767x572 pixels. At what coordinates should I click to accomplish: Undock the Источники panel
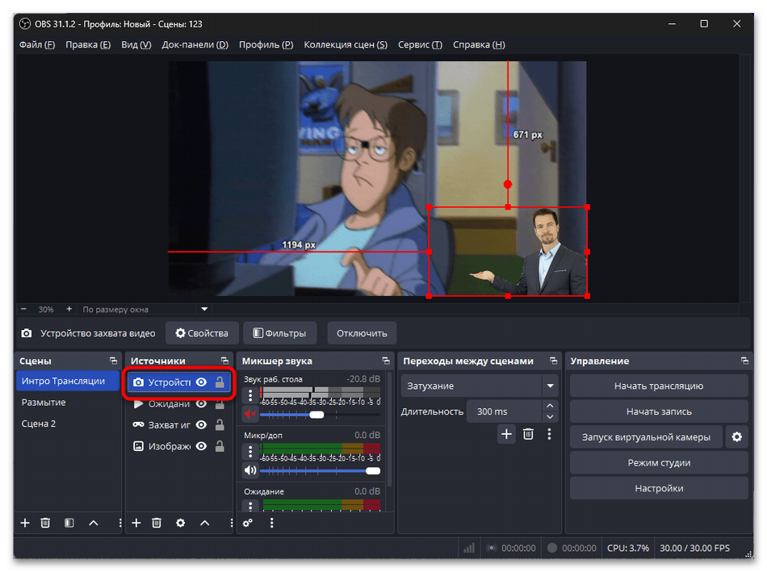(x=225, y=361)
